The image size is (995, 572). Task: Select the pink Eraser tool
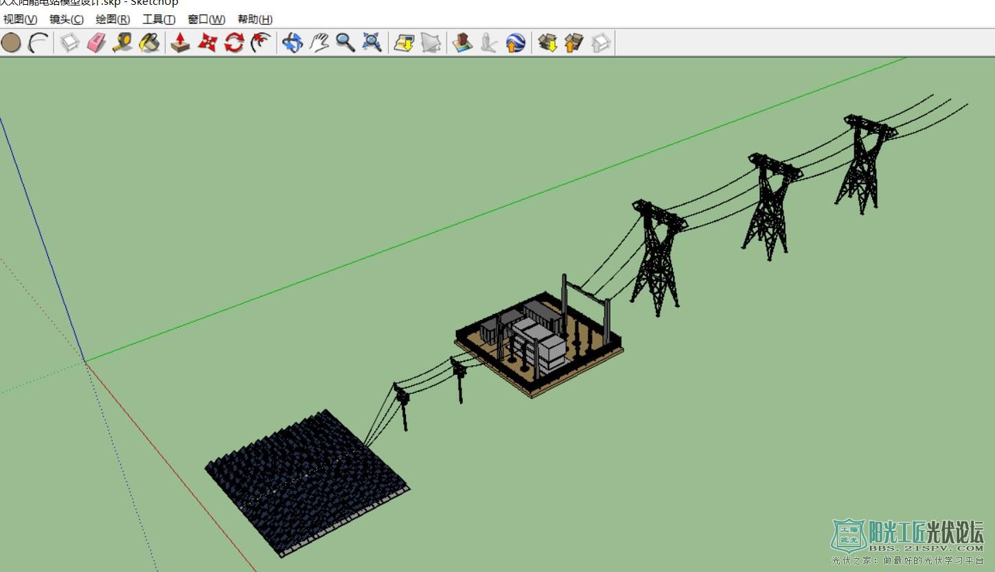96,43
